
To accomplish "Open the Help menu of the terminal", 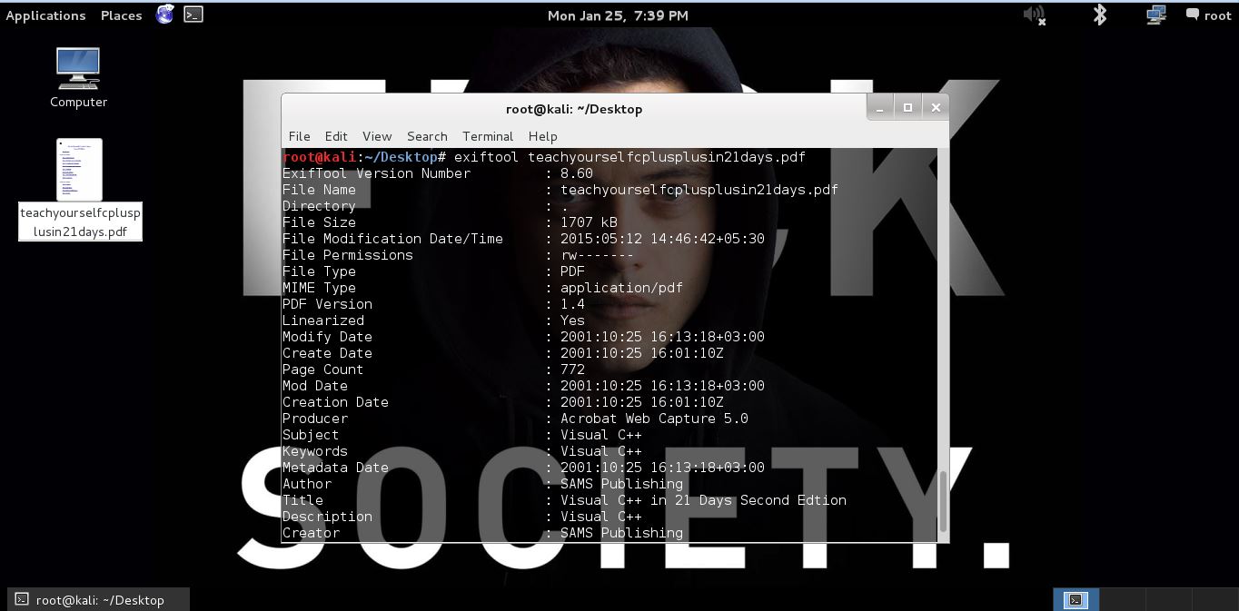I will coord(542,136).
